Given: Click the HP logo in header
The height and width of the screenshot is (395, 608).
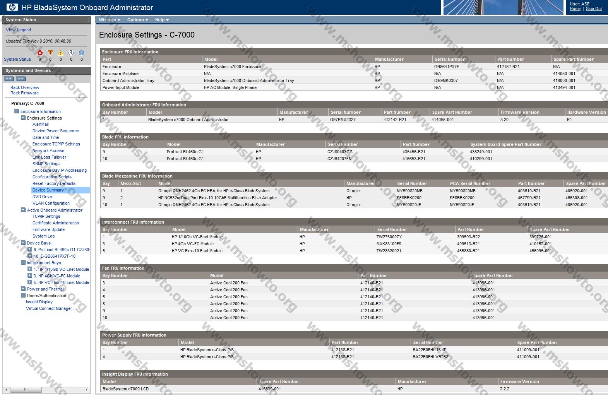Looking at the screenshot, I should click(12, 7).
